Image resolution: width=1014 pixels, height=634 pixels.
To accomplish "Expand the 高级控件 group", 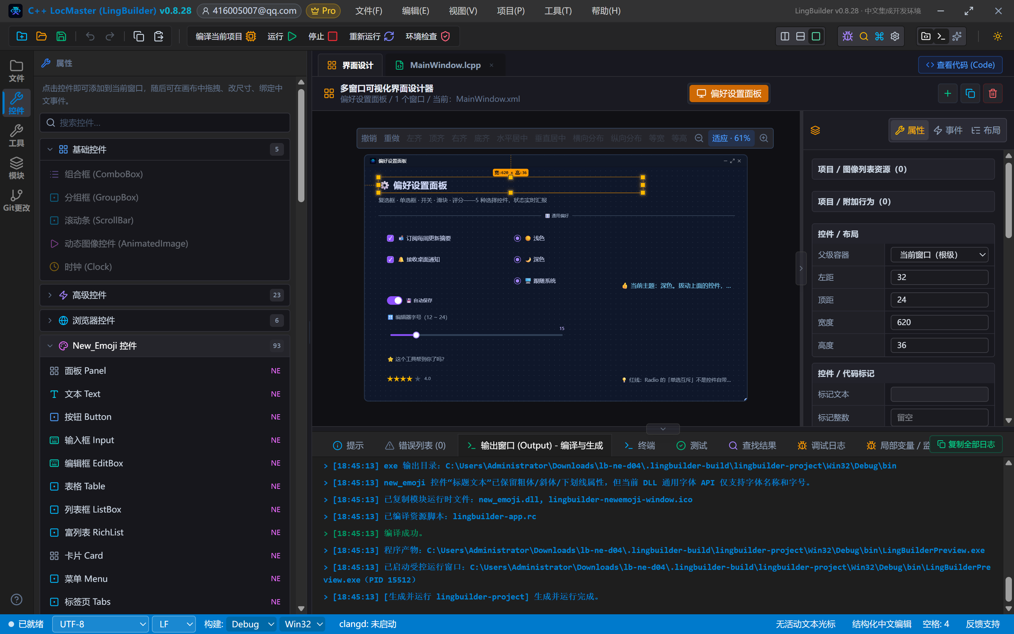I will pyautogui.click(x=165, y=295).
